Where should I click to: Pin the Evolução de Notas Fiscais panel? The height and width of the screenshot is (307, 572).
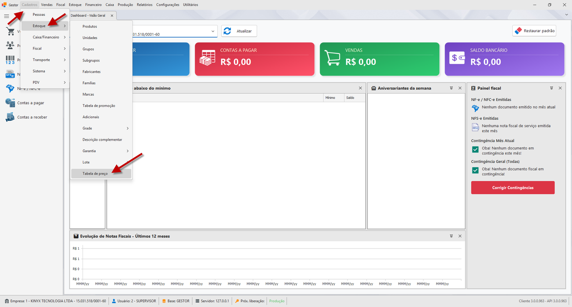451,236
